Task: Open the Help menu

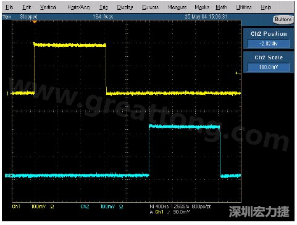Action: click(x=266, y=7)
